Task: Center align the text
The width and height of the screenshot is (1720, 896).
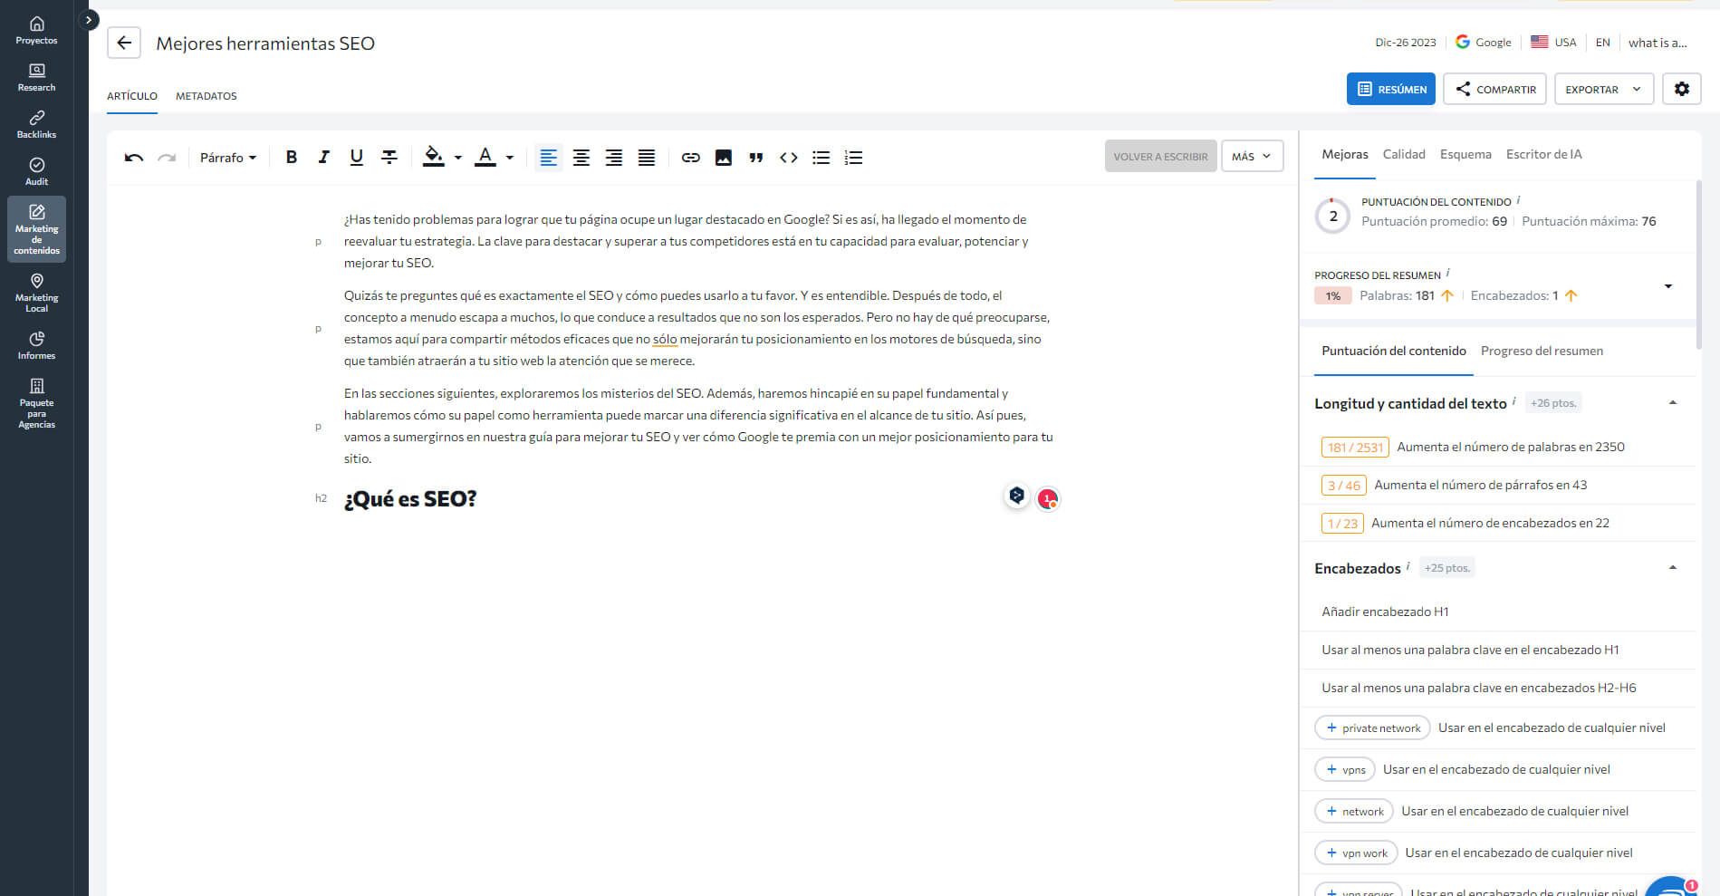Action: [x=581, y=158]
